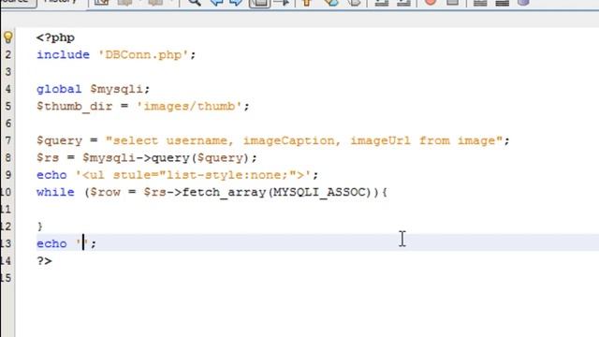Click the 'echo' keyword on line 13
This screenshot has height=337, width=599.
[x=51, y=243]
